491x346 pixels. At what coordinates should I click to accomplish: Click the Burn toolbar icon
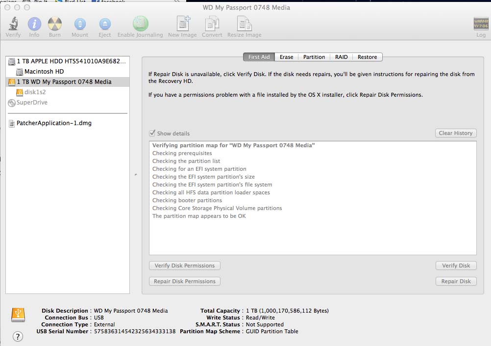click(x=54, y=24)
